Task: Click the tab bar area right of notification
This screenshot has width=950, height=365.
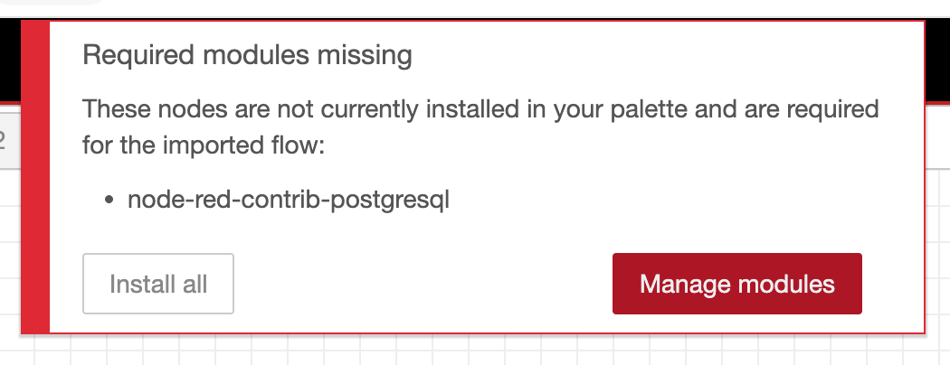Action: coord(938,136)
